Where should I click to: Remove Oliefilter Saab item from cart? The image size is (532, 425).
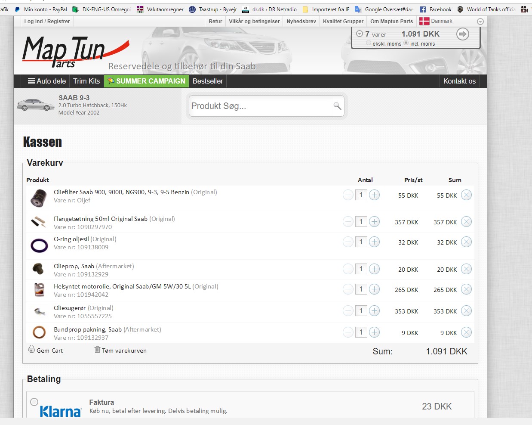point(466,195)
